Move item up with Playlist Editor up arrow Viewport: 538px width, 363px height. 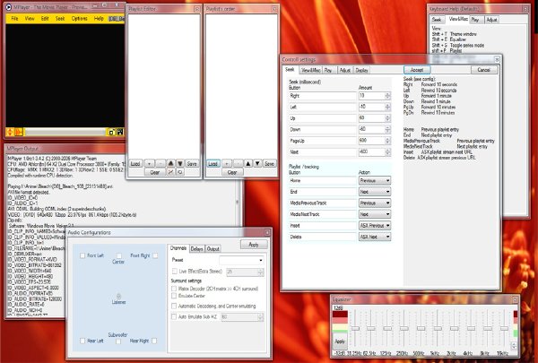click(170, 164)
